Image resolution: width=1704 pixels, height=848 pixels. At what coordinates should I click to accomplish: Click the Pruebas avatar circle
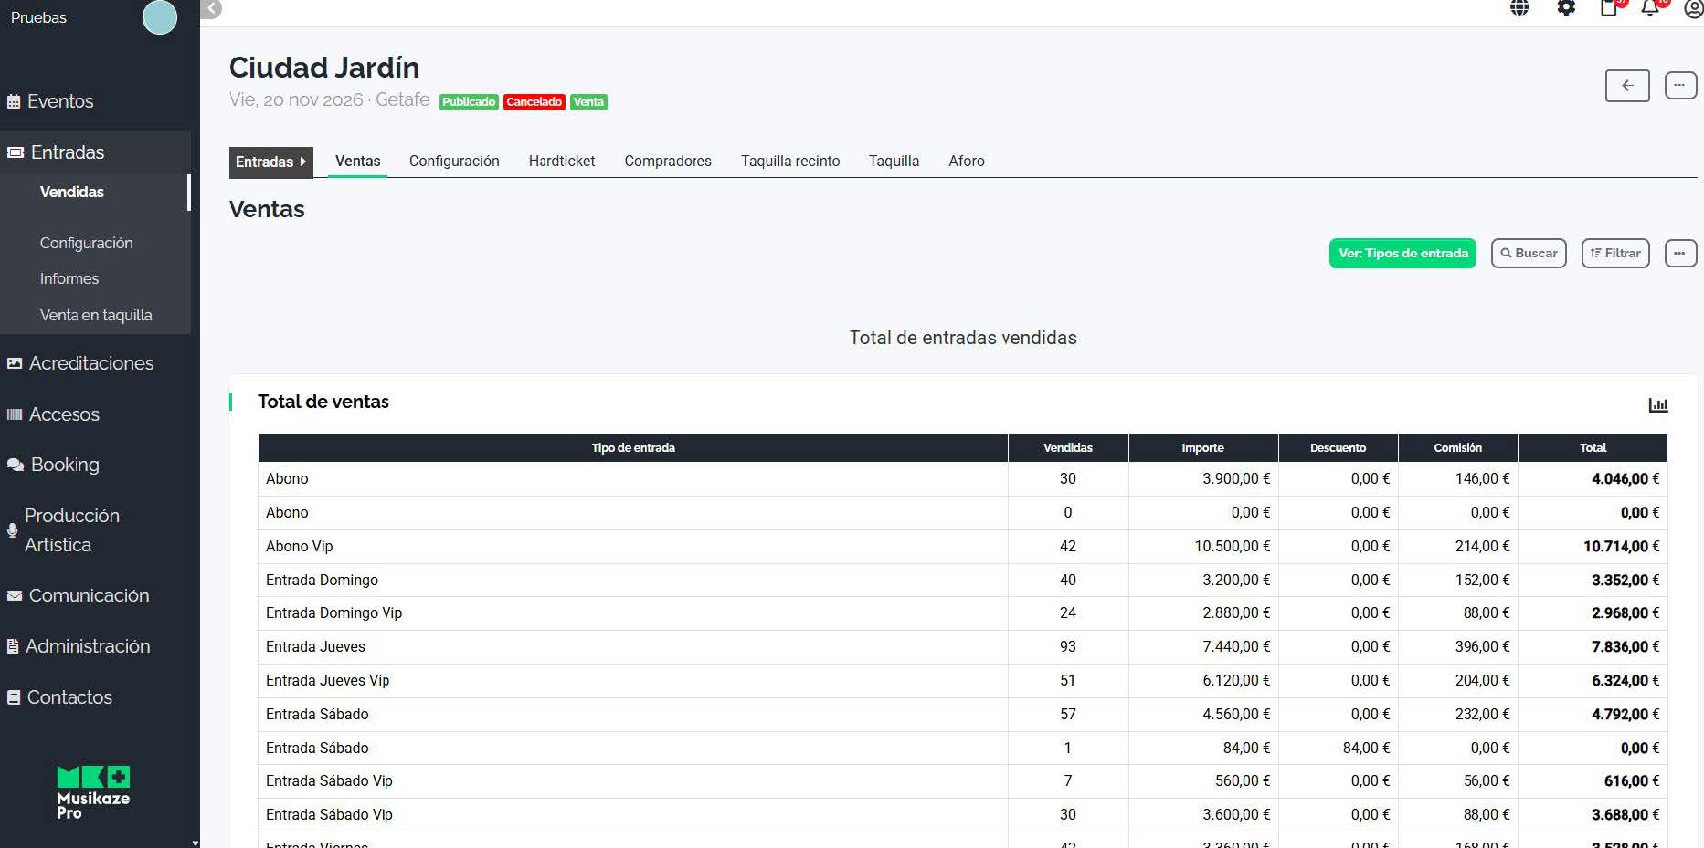[x=160, y=17]
